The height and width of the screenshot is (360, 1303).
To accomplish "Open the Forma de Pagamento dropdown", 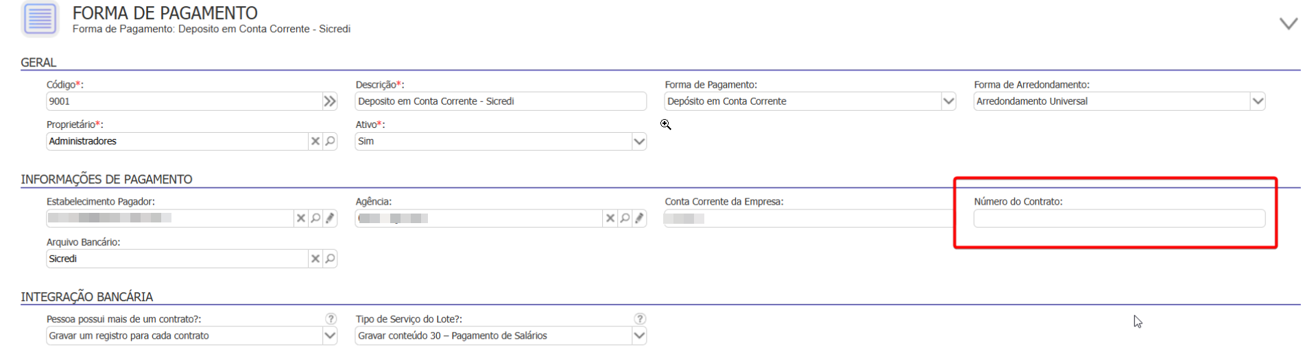I will (x=948, y=101).
